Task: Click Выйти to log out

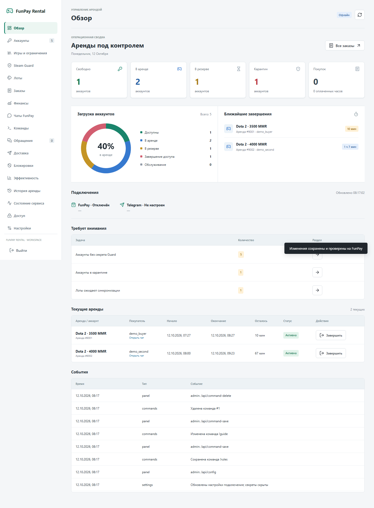Action: click(18, 250)
